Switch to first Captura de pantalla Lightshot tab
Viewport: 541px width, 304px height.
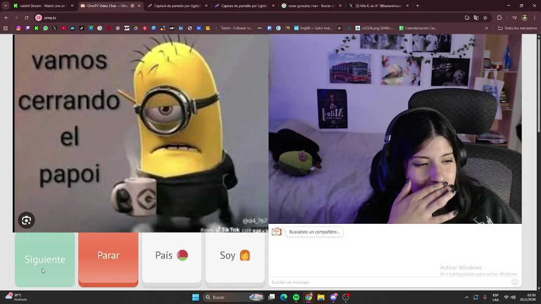[178, 6]
